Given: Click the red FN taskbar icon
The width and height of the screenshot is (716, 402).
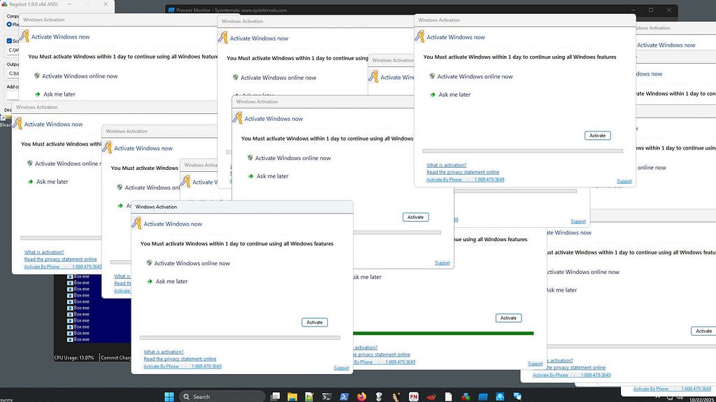Looking at the screenshot, I should (414, 396).
